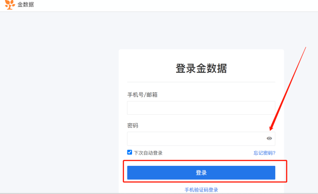This screenshot has width=318, height=194.
Task: Open the 忘记密码? link
Action: coord(264,153)
